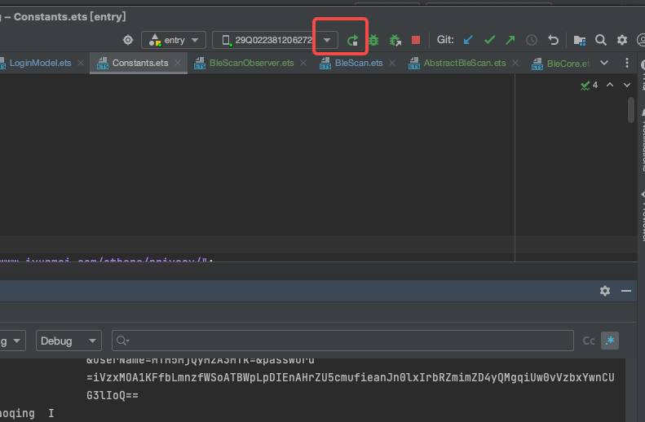Click attach debugger to process icon
Screen dimensions: 645x422
(x=395, y=40)
